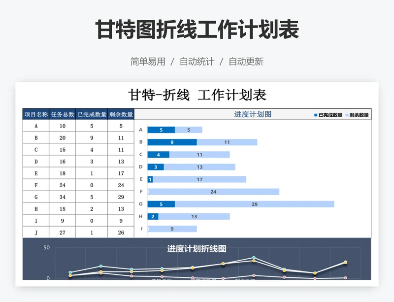Click the light bar labeled 13 for D
The width and height of the screenshot is (394, 302).
[x=199, y=167]
